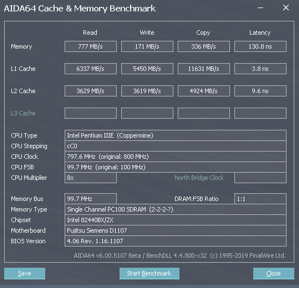Click the empty North Bridge Clock field
Image resolution: width=299 pixels, height=288 pixels.
click(260, 178)
